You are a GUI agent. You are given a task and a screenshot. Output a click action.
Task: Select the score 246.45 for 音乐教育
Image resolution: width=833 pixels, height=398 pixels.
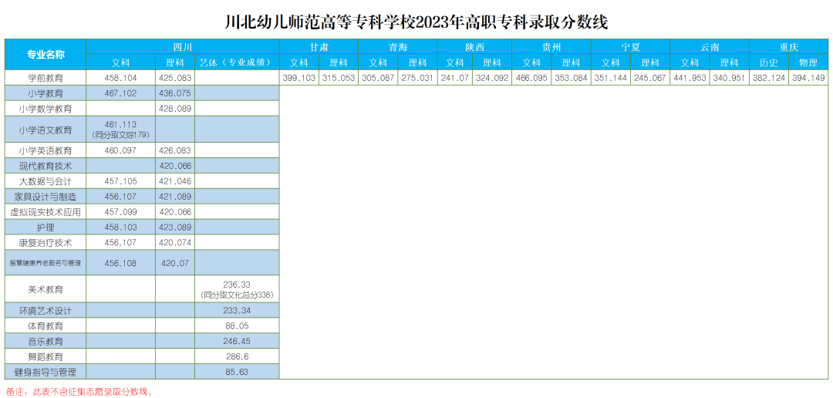pos(237,341)
